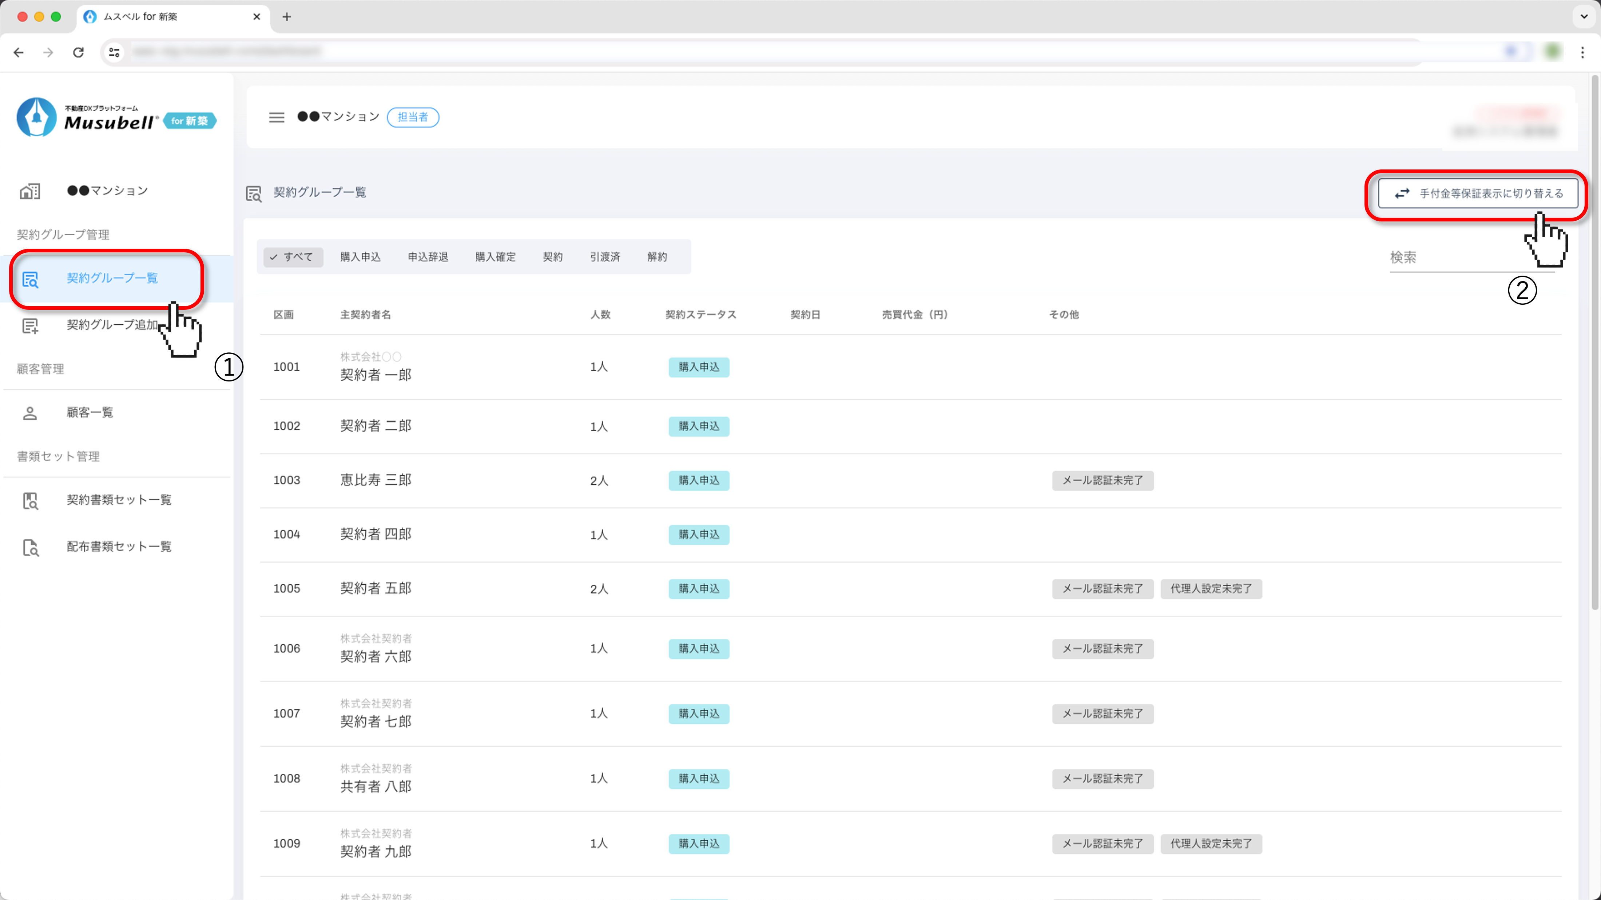Open the browser tab list dropdown
The width and height of the screenshot is (1601, 900).
pyautogui.click(x=1583, y=17)
